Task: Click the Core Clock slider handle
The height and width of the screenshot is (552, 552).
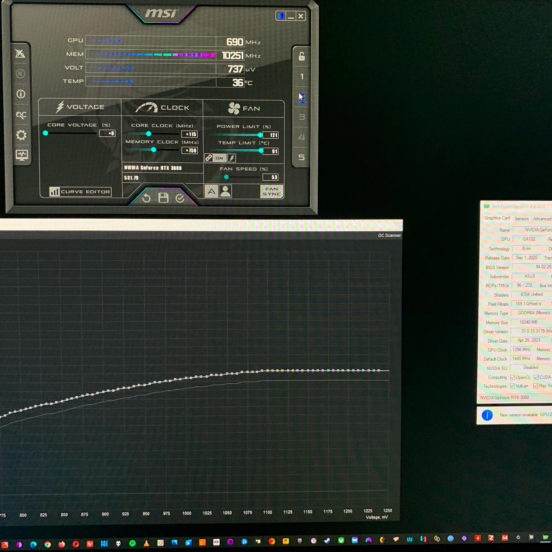Action: tap(149, 134)
